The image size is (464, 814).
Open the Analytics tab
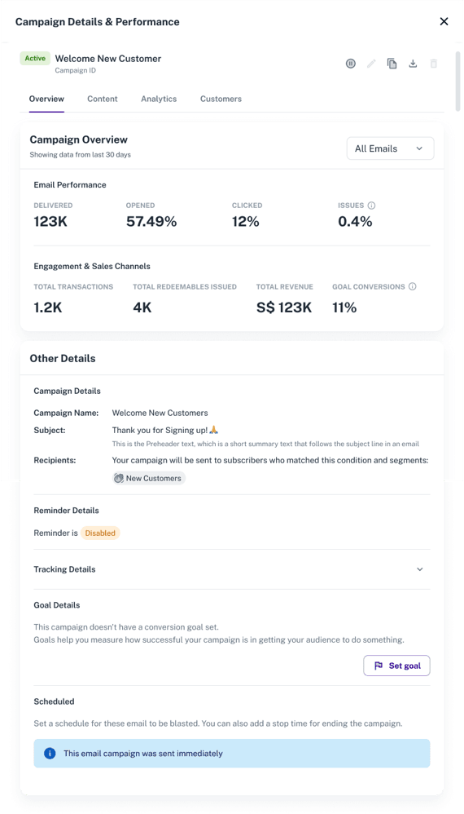[x=159, y=99]
